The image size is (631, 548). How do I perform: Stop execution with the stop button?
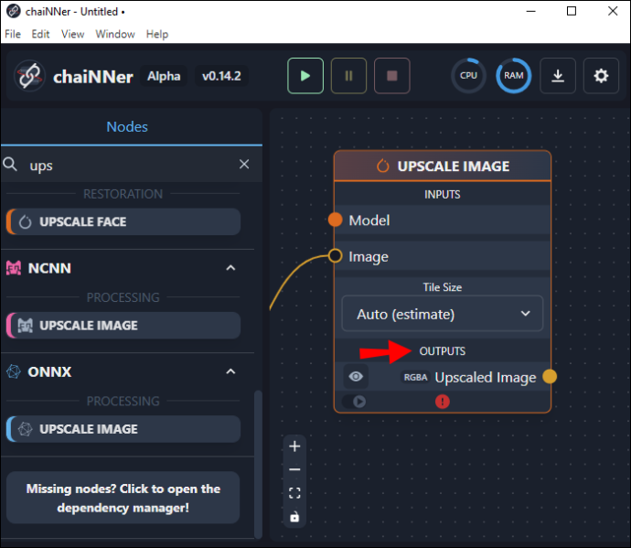392,76
